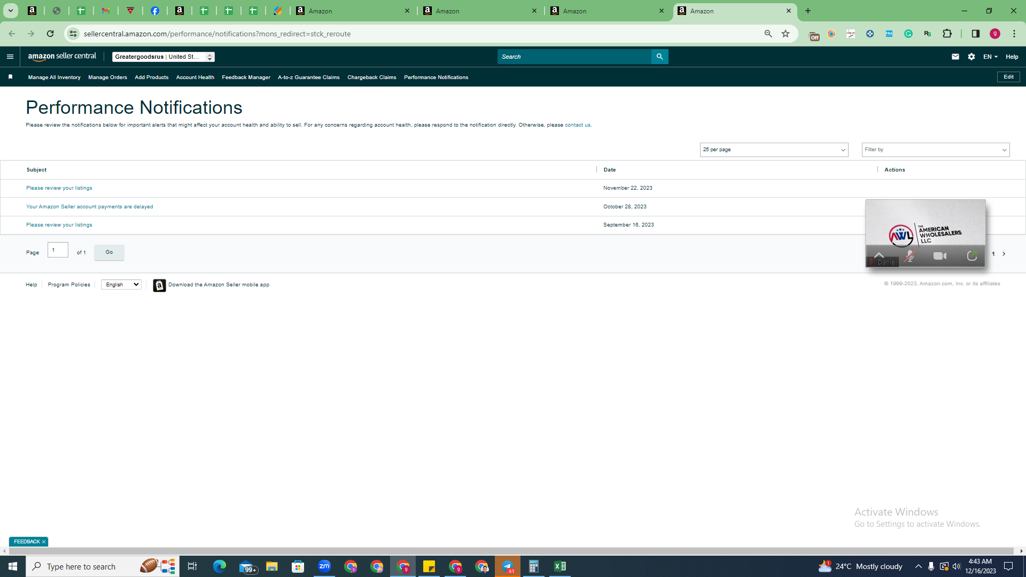Switch to the pinned Facebook tab
1026x577 pixels.
click(155, 11)
